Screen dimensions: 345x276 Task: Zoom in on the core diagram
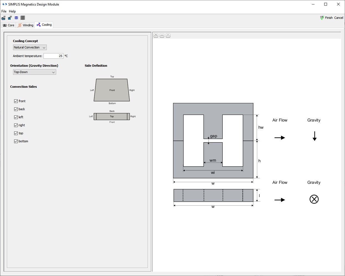pyautogui.click(x=156, y=35)
